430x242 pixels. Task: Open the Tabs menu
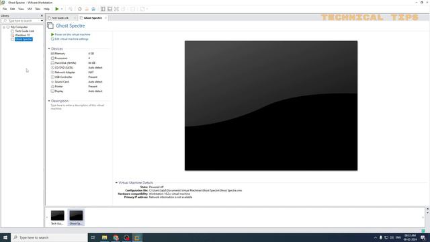tap(38, 9)
